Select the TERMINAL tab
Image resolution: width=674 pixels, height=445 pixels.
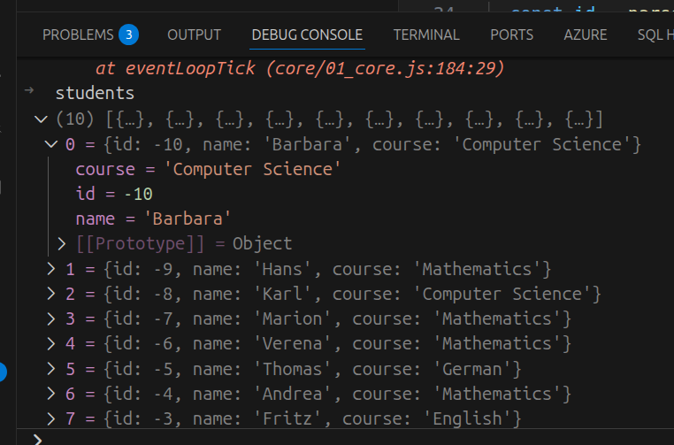point(426,35)
